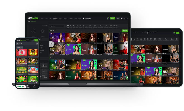Screen dimensions: 184x111
Task: Tap back arrow on phone screen
Action: click(x=18, y=44)
